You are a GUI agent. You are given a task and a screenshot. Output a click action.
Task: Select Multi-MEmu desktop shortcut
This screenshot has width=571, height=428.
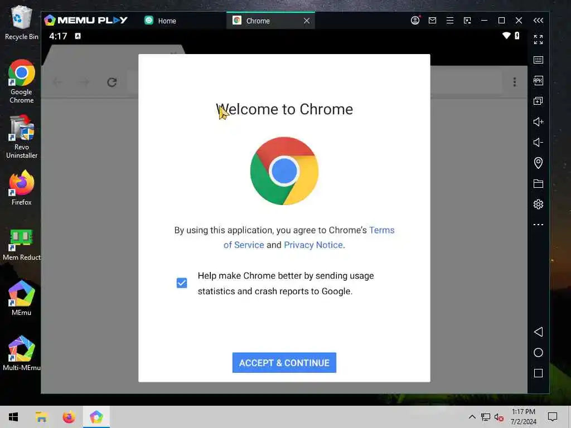(22, 353)
